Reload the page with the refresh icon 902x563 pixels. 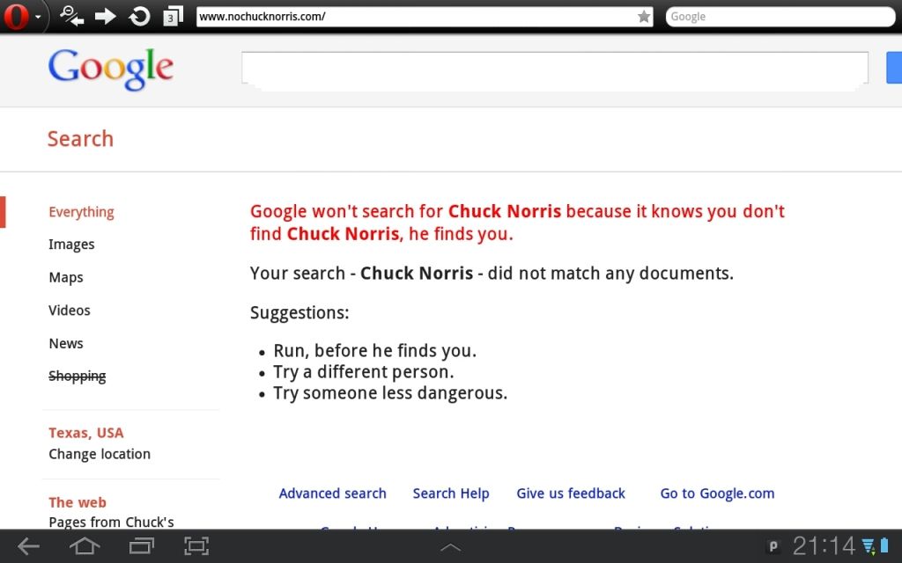pyautogui.click(x=139, y=16)
